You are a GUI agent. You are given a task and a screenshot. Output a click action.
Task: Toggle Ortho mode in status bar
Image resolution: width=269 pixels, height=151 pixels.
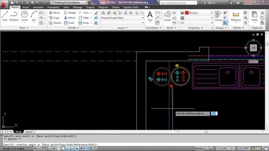click(x=49, y=148)
